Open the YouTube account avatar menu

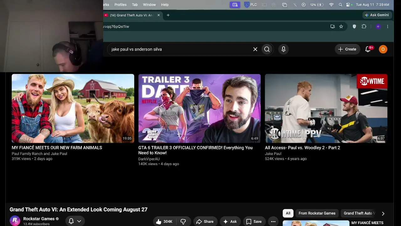coord(383,49)
